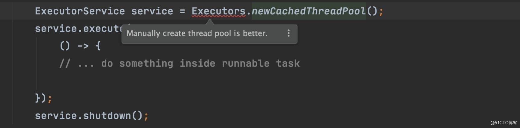This screenshot has width=520, height=128.
Task: Click the lambda's opening curly brace
Action: tap(98, 46)
